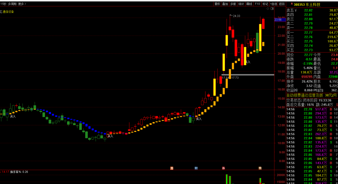Select the 多周期 option
Viewport: 338px width, 184px height.
(12, 4)
